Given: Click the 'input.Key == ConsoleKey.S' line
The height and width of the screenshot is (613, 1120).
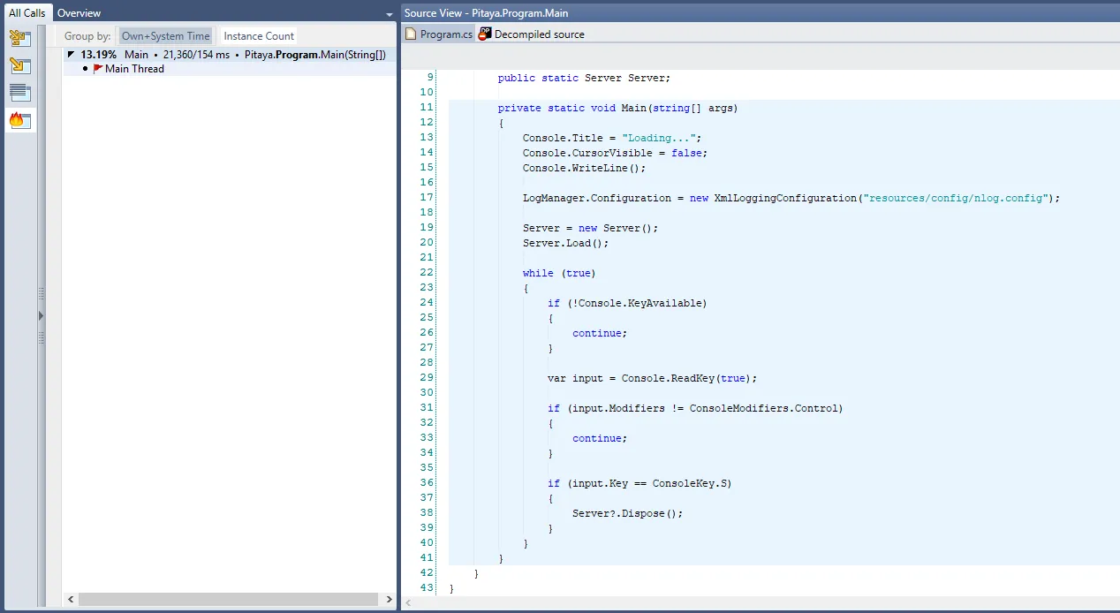Looking at the screenshot, I should coord(639,483).
